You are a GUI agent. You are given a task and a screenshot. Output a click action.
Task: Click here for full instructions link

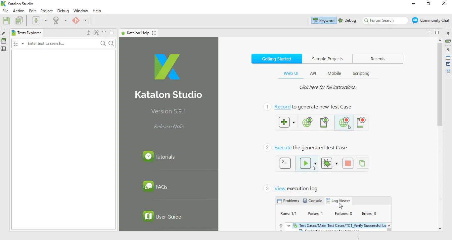click(327, 87)
